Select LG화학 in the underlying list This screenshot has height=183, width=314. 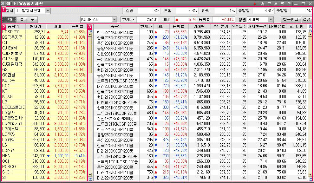44,140
